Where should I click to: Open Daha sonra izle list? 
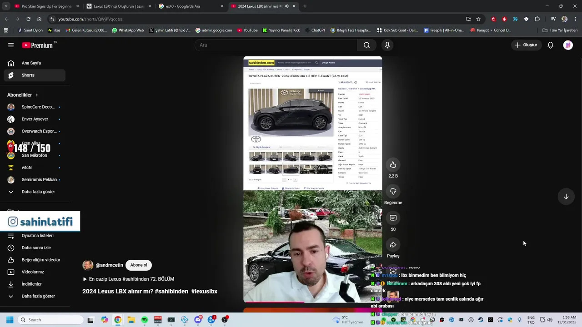[x=35, y=248]
